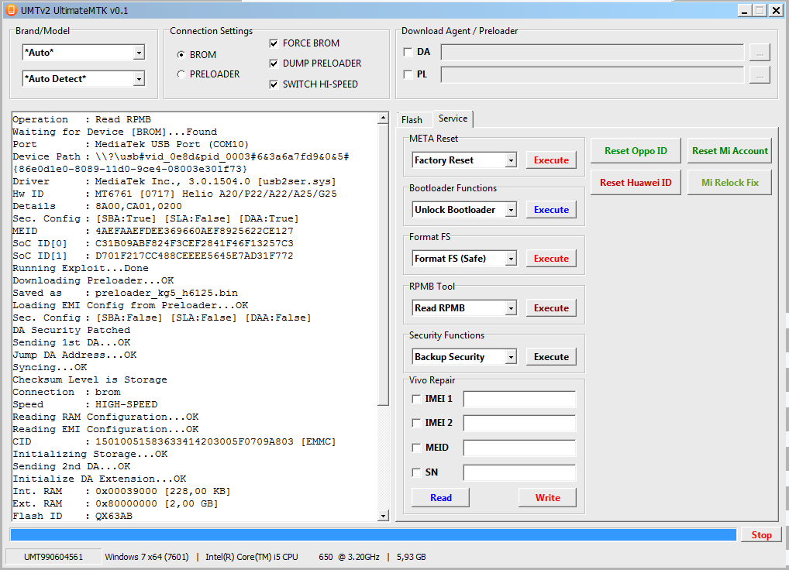This screenshot has height=570, width=789.
Task: Select the PRELOADER radio button
Action: point(181,74)
